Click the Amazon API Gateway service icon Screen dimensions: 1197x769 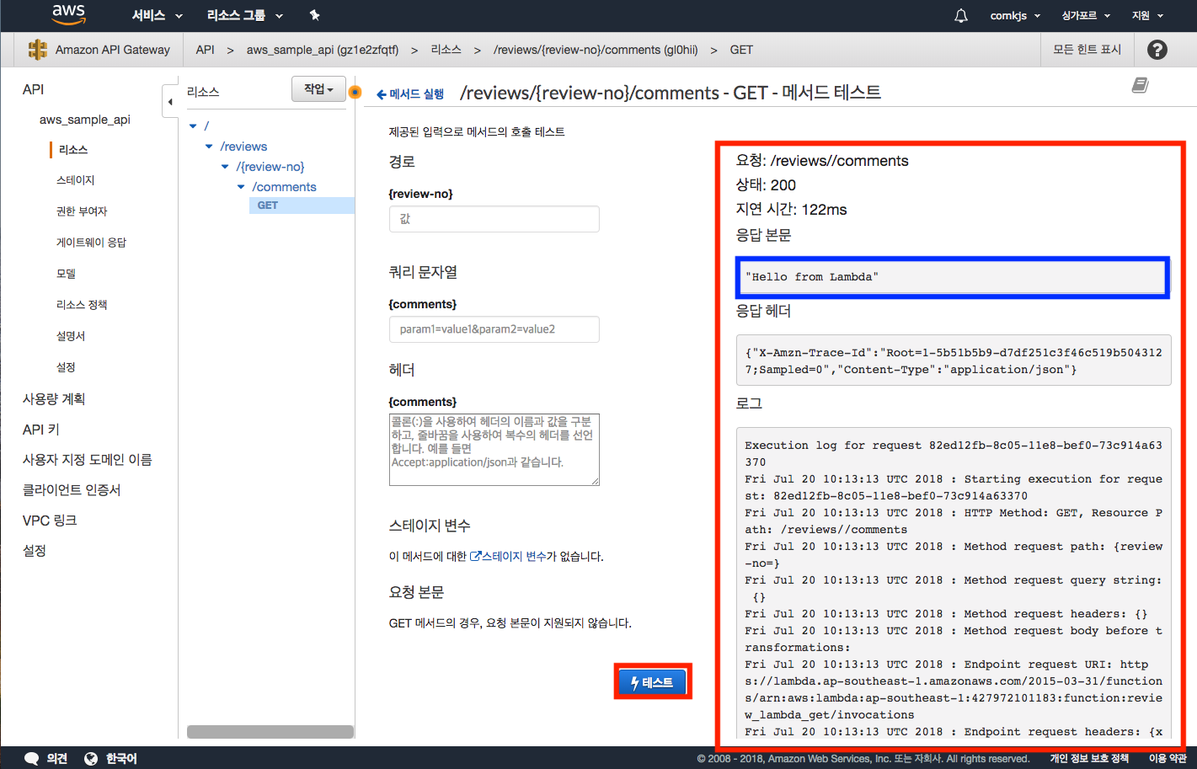(x=37, y=50)
